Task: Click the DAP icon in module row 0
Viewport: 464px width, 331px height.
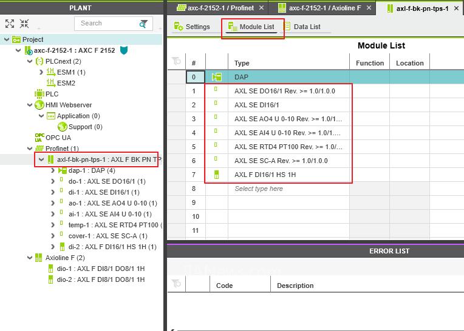Action: point(217,77)
